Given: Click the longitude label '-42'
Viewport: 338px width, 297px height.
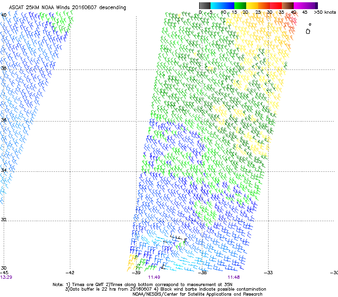Looking at the screenshot, I should pos(70,273).
